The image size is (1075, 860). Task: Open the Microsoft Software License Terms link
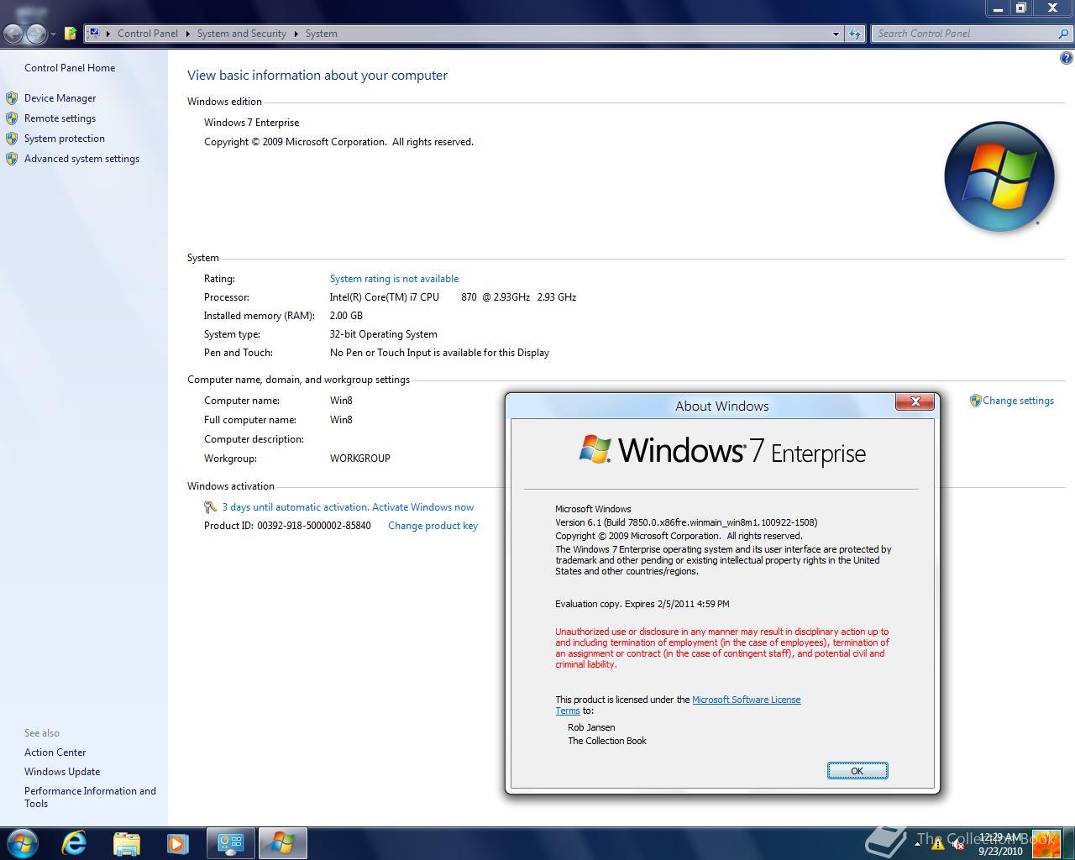746,700
